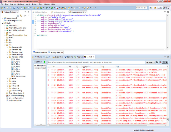Toggle saved filters view display
The width and height of the screenshot is (171, 132).
(x=163, y=62)
